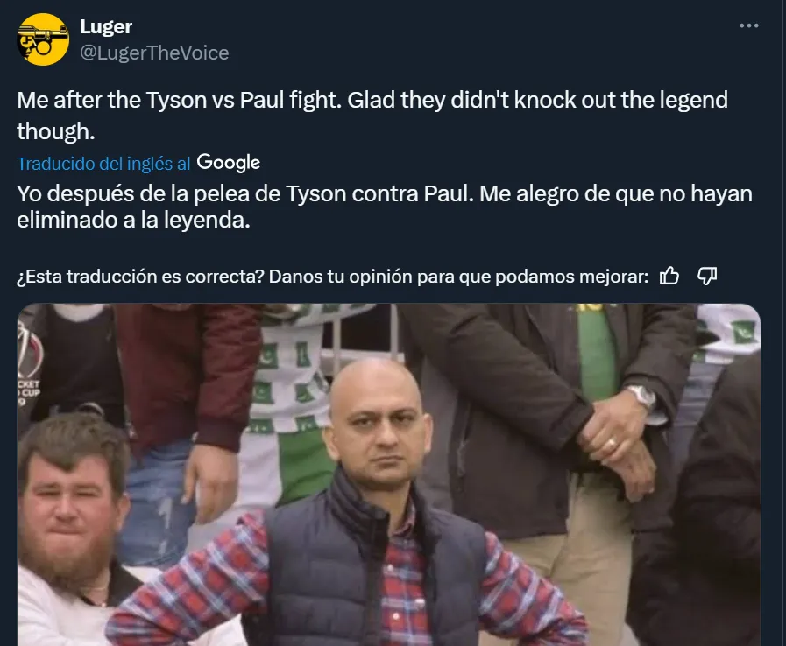The image size is (786, 646).
Task: Open the three-dot more options menu
Action: (x=749, y=25)
